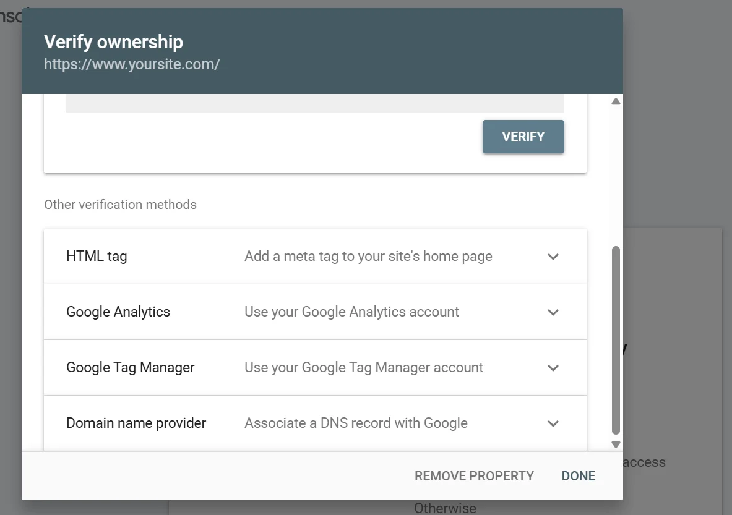Expand the Domain name provider chevron arrow
The image size is (732, 515).
(553, 423)
